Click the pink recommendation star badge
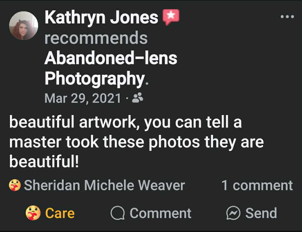Image resolution: width=302 pixels, height=232 pixels. click(171, 17)
